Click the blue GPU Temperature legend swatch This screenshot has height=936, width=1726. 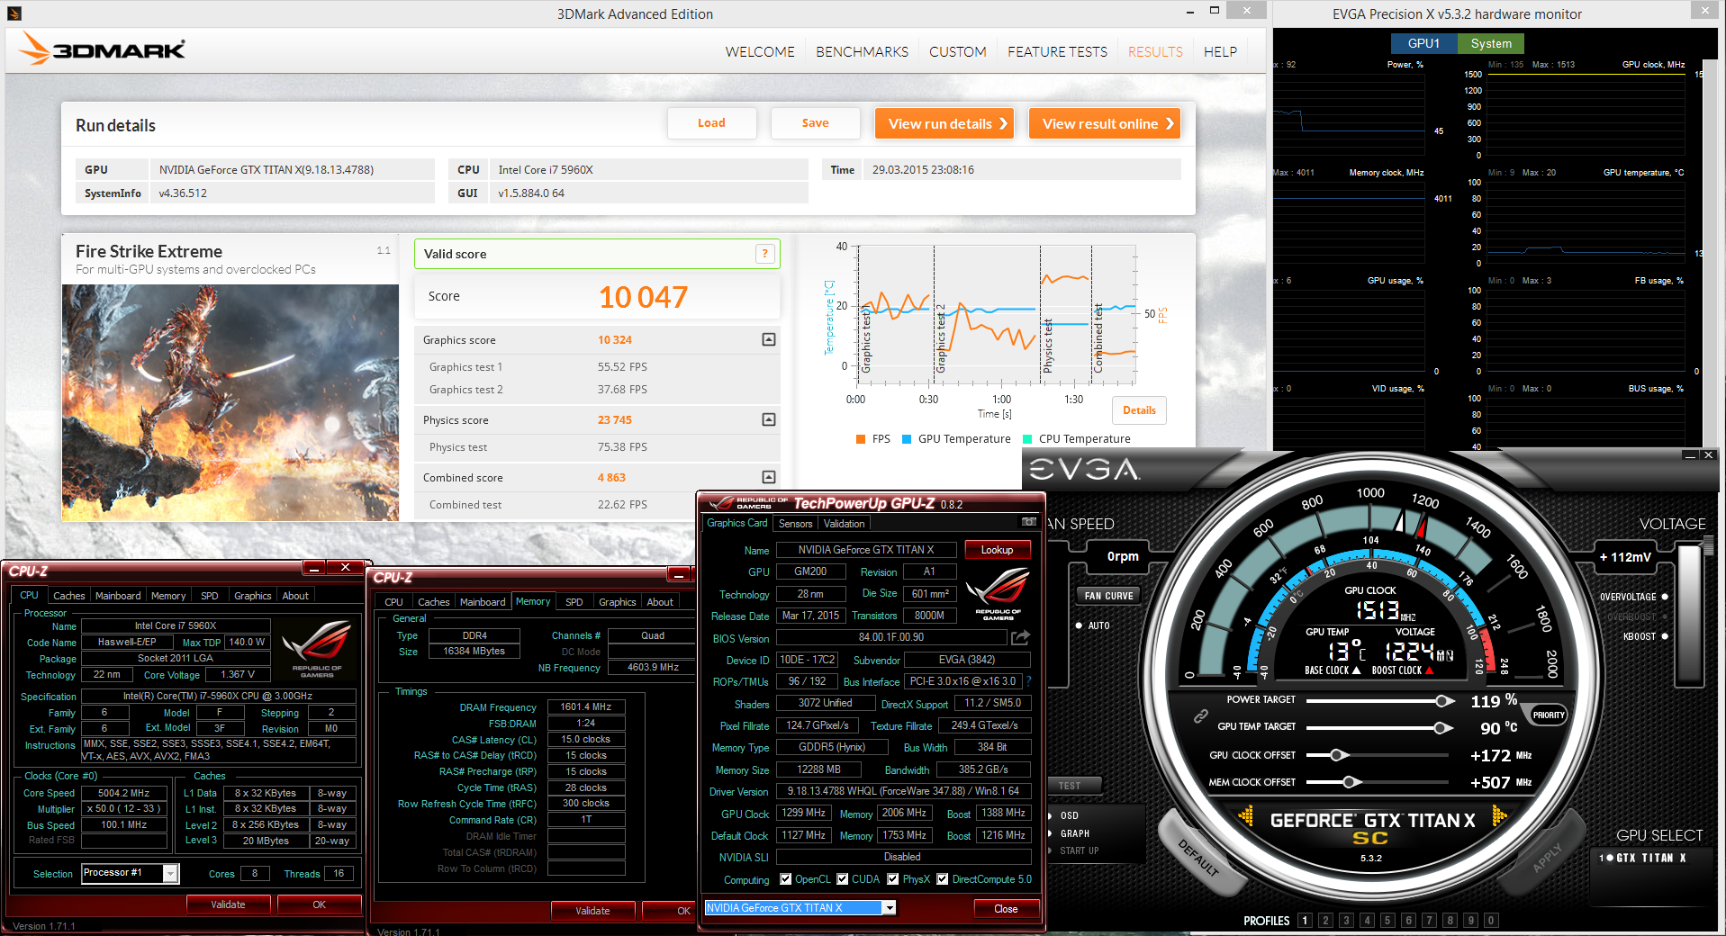click(907, 439)
